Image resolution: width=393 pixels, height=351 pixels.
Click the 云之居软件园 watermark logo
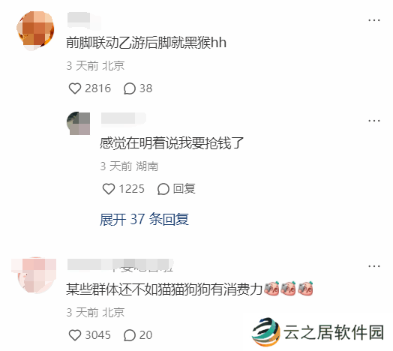click(318, 332)
